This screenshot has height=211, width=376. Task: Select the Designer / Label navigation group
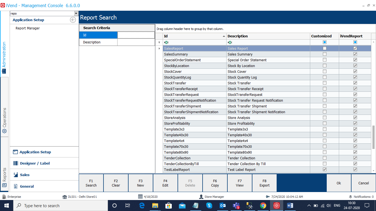pos(44,163)
